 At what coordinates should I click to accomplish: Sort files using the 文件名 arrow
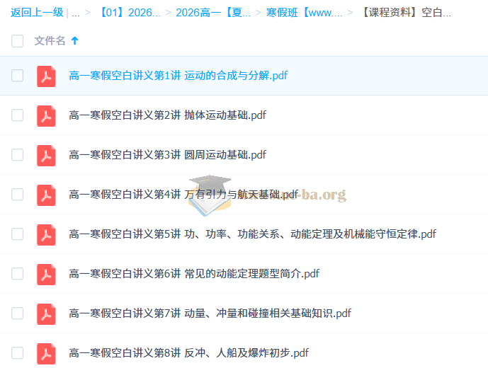pos(75,41)
